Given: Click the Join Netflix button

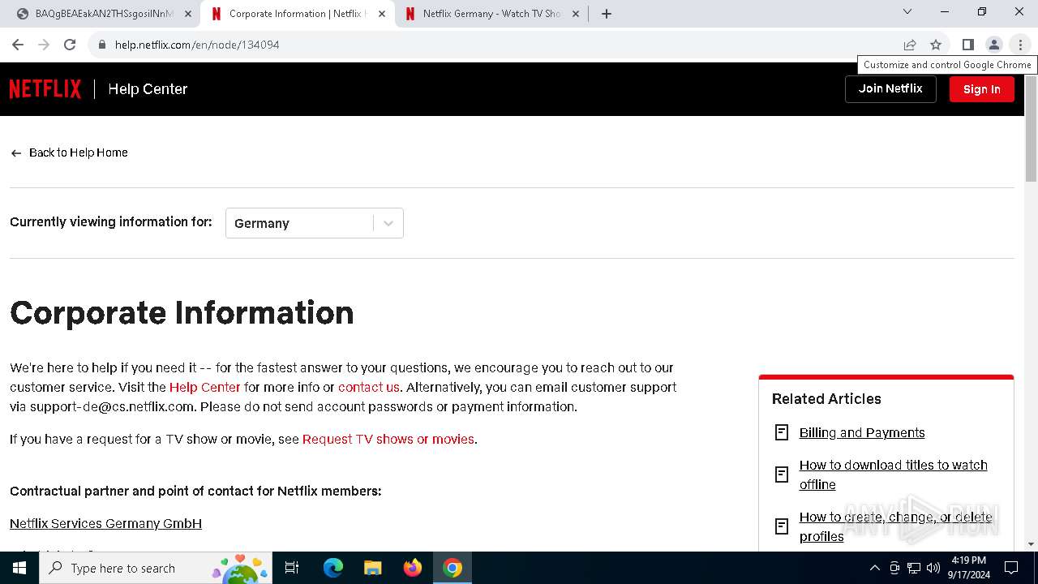Looking at the screenshot, I should coord(890,89).
